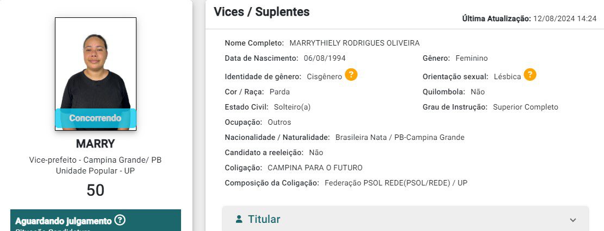Click candidate number 50
The width and height of the screenshot is (604, 231).
tap(95, 190)
